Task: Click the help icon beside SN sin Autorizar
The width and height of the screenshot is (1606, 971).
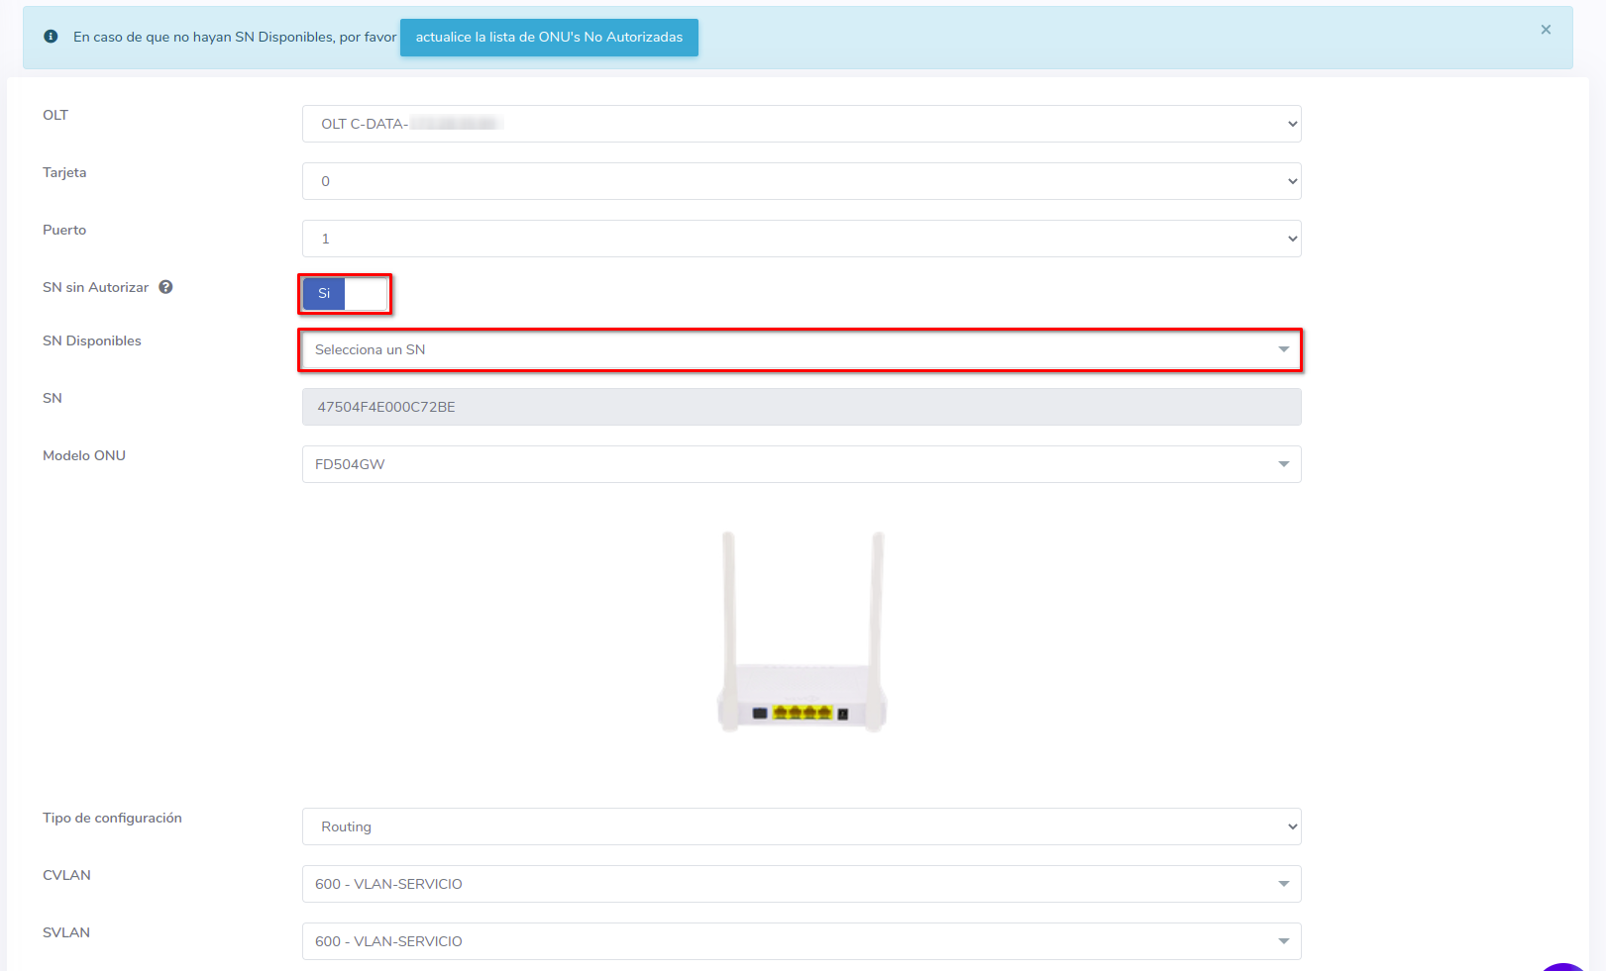Action: [x=165, y=287]
